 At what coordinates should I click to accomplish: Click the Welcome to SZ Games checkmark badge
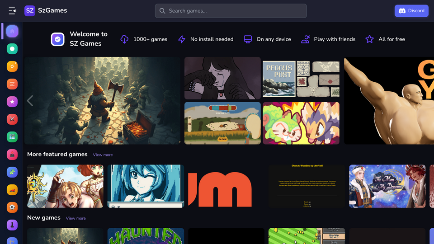pos(57,39)
